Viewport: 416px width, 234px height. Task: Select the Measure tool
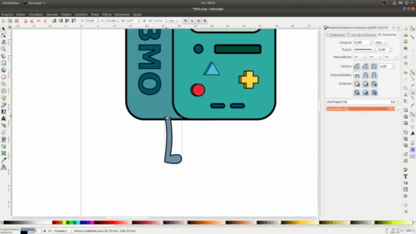[x=3, y=57]
